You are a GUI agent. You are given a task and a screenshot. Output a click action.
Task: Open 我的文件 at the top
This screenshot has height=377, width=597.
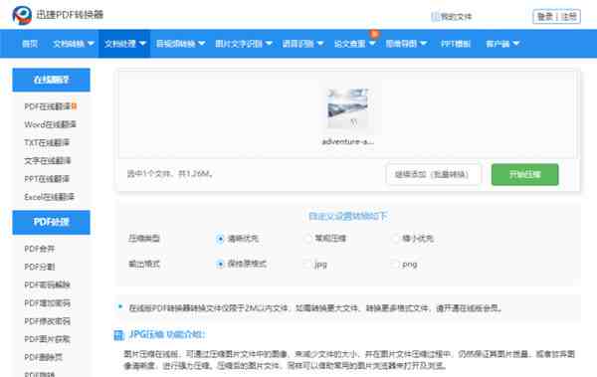tap(452, 16)
